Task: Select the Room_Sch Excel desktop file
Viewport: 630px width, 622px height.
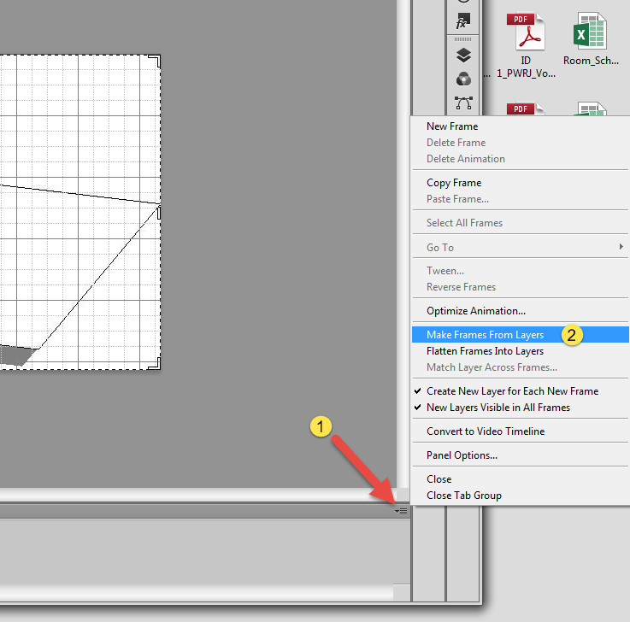Action: (590, 39)
